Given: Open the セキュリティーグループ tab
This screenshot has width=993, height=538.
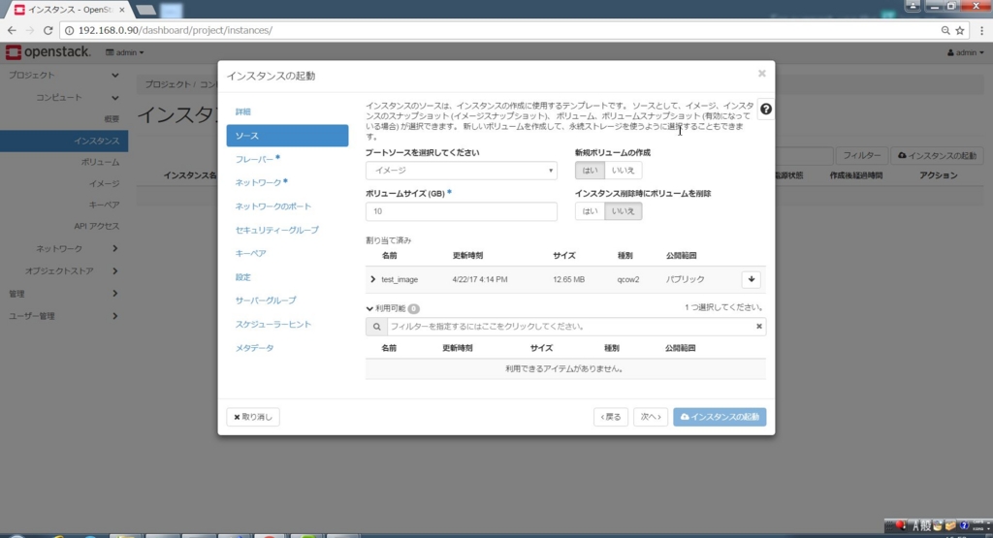Looking at the screenshot, I should tap(276, 231).
